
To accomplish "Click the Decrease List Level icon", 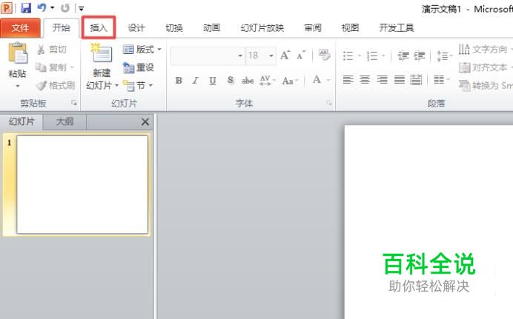I will pos(403,56).
